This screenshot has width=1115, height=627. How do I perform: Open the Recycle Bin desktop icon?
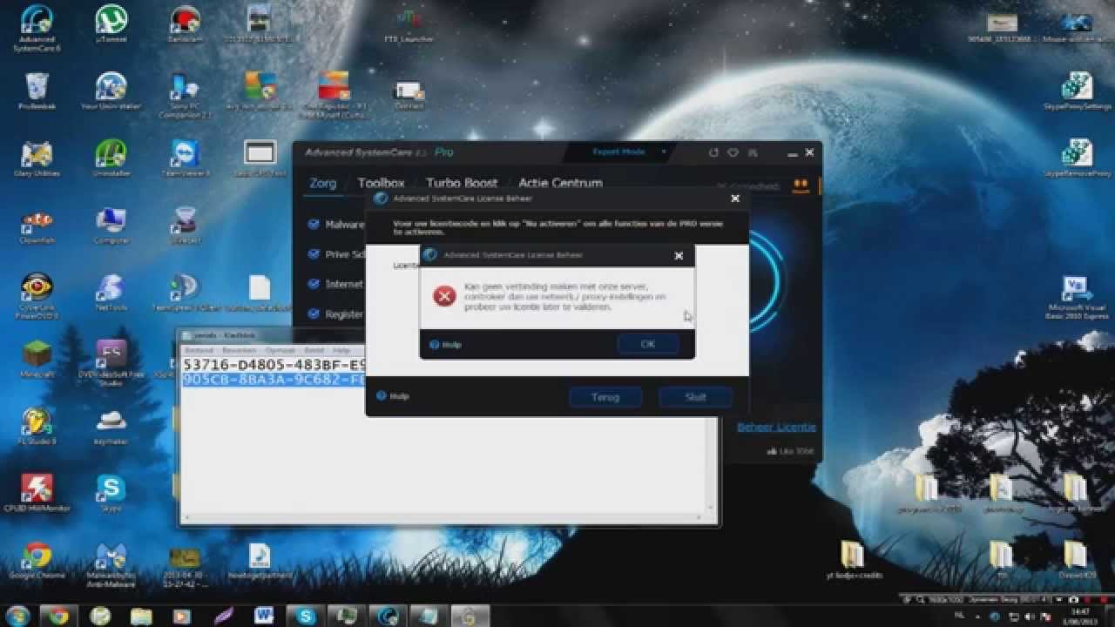[37, 92]
